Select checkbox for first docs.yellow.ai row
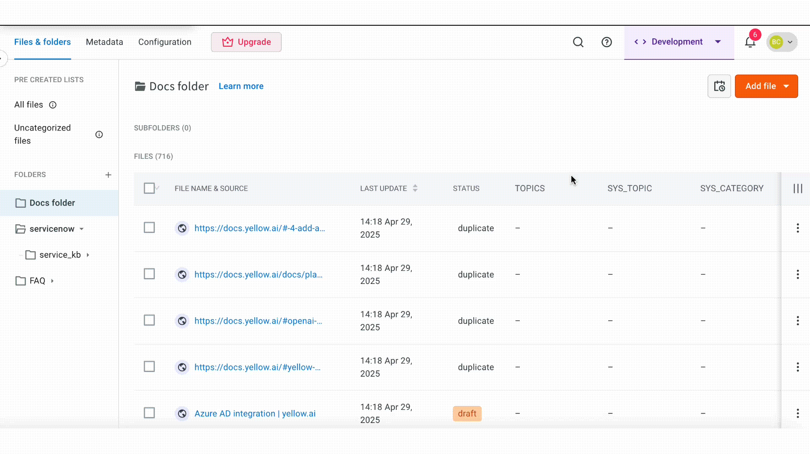810x455 pixels. coord(149,227)
